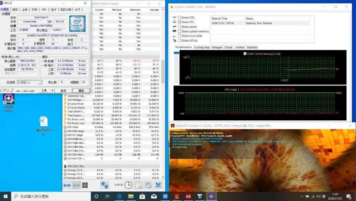Click the HWiNFO reset clock icon
This screenshot has width=356, height=201.
coord(129,185)
